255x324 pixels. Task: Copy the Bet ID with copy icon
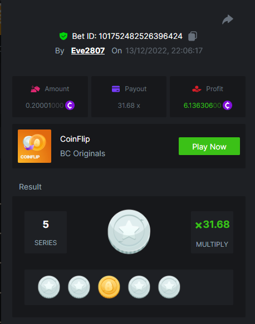click(x=193, y=36)
